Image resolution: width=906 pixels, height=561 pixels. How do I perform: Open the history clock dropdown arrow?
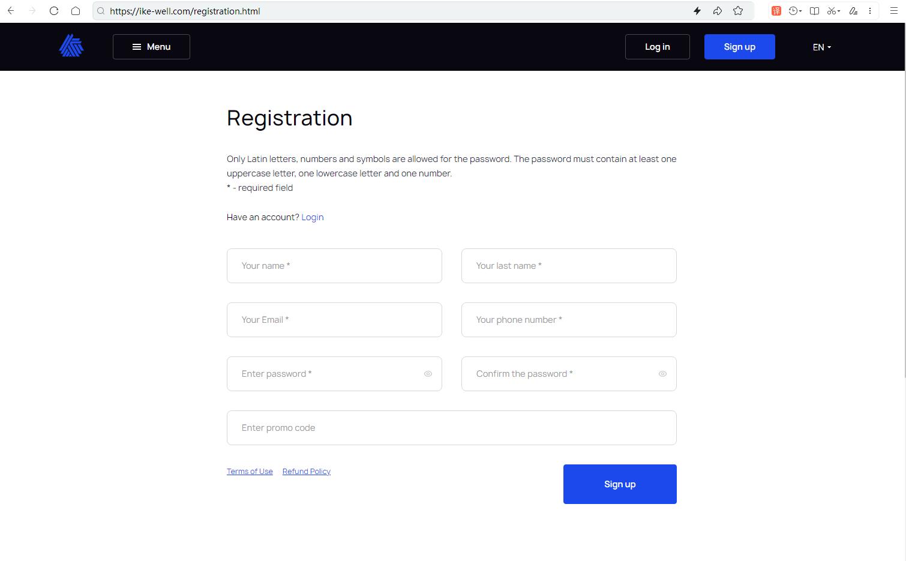[800, 11]
